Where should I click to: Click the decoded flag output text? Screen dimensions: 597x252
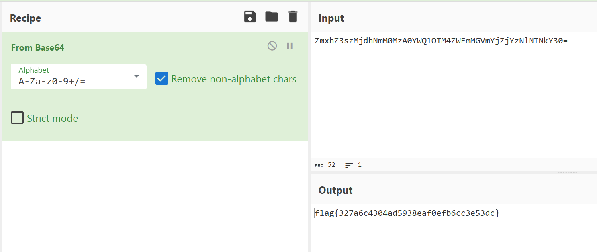(x=407, y=213)
